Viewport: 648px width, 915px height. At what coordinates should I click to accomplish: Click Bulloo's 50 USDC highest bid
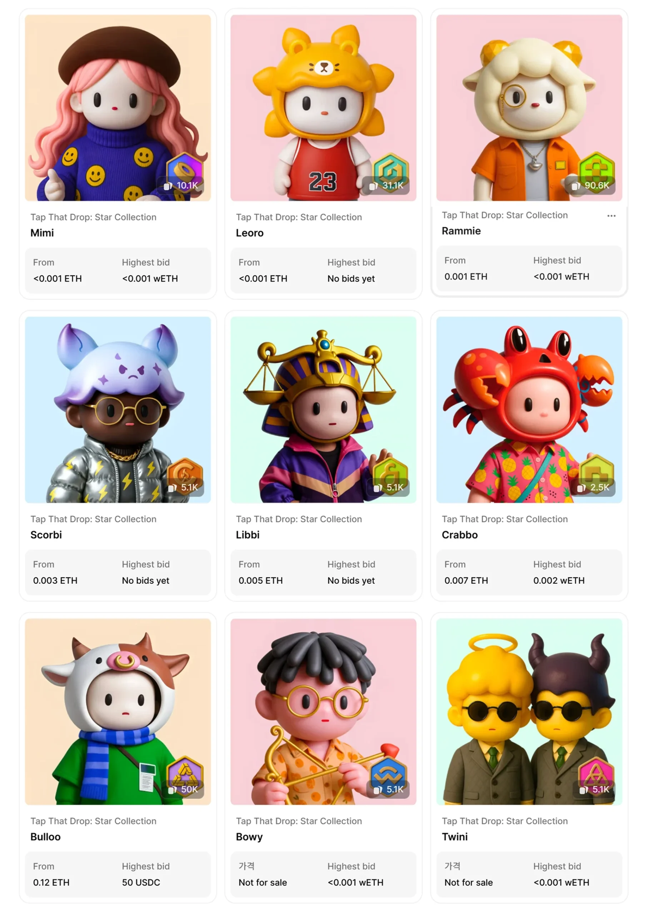point(141,882)
